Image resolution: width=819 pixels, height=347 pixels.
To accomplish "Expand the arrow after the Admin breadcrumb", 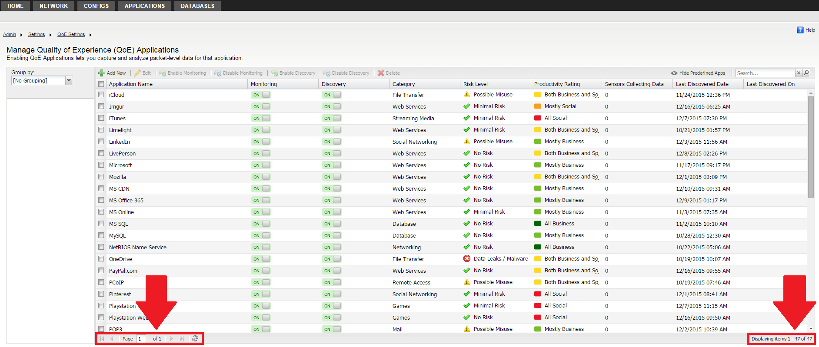I will click(21, 35).
